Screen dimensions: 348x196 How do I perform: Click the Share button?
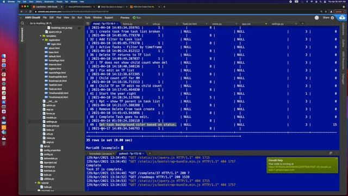coord(326,17)
